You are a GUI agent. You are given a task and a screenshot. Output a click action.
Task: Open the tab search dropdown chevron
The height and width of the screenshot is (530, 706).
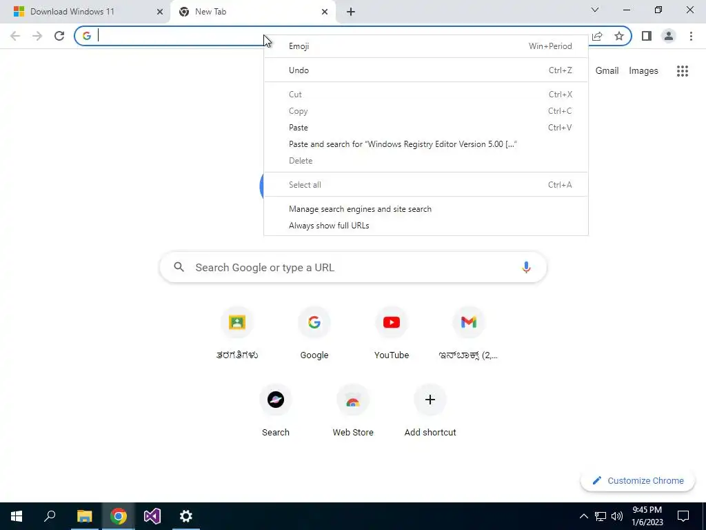[x=595, y=10]
